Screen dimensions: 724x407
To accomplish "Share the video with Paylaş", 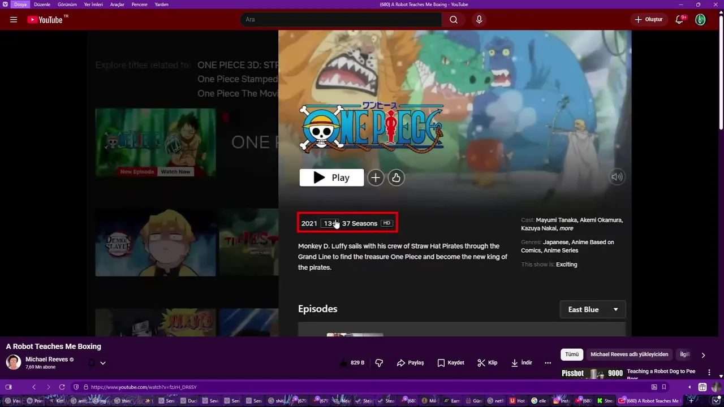I will click(410, 363).
